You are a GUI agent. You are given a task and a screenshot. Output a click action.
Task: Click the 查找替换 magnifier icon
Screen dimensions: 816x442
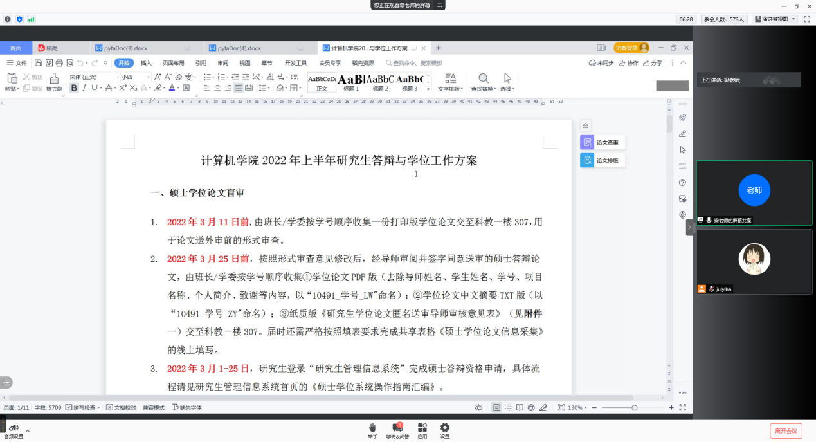point(484,78)
